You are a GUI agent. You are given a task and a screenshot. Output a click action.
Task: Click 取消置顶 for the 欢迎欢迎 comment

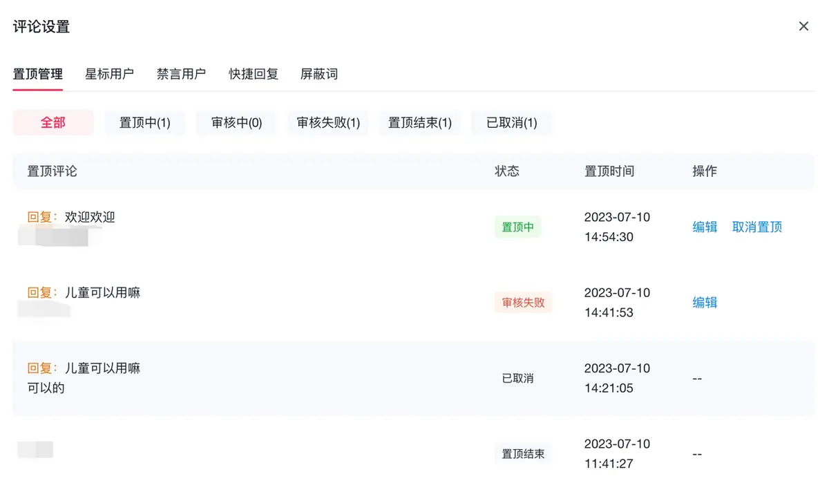(x=757, y=227)
